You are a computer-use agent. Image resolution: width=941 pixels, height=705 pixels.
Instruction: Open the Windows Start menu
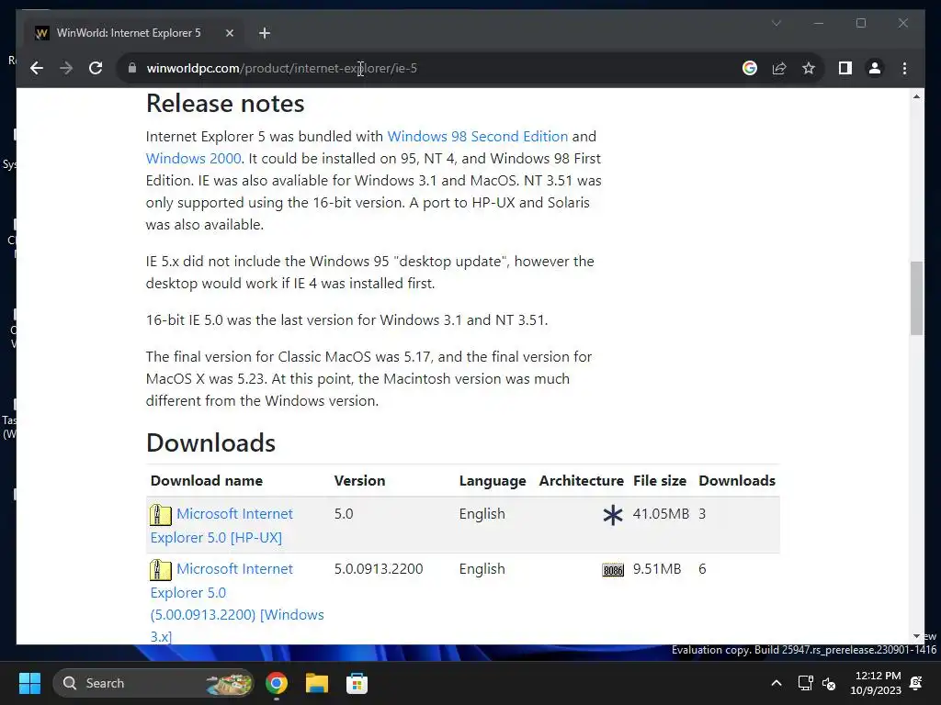click(x=29, y=683)
